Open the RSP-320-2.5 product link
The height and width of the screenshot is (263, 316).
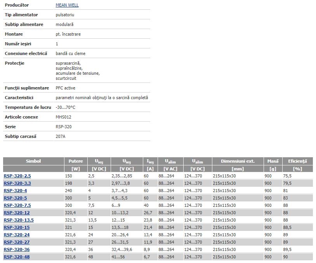point(17,176)
